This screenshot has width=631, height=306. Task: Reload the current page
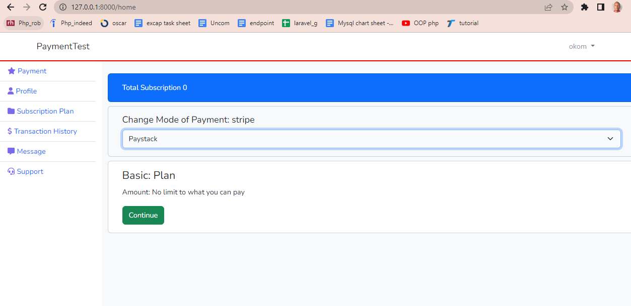click(x=42, y=8)
